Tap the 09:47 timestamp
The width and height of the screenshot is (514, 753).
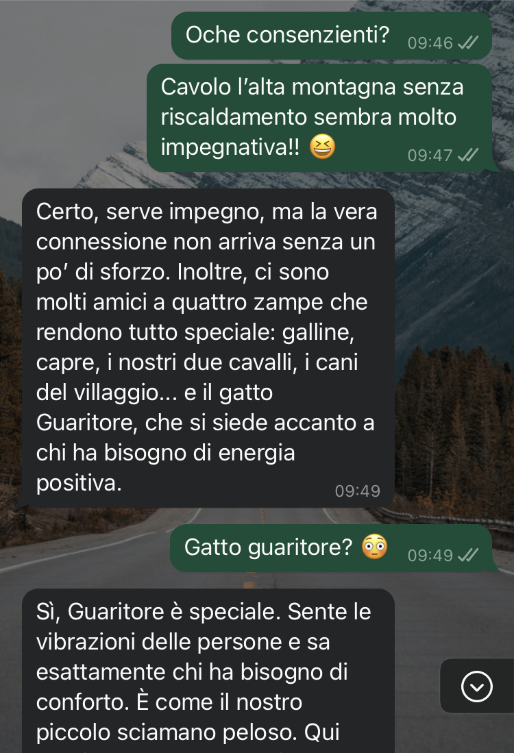coord(430,155)
